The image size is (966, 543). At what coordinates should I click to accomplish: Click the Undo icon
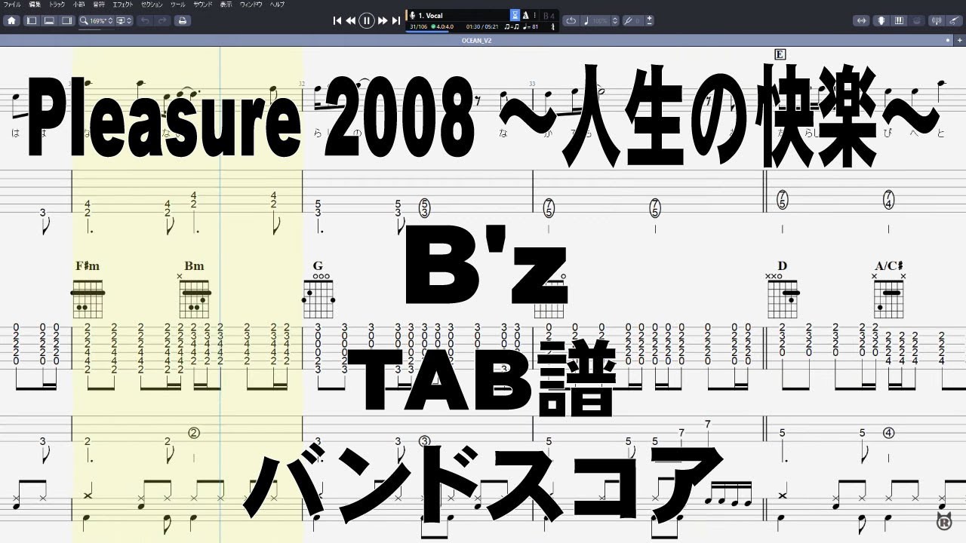(x=146, y=20)
